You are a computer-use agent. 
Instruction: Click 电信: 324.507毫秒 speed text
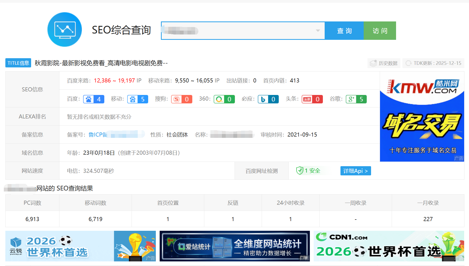[x=91, y=171]
